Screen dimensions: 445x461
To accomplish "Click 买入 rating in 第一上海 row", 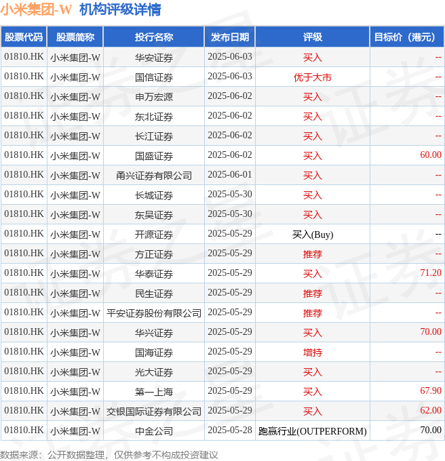I will click(x=313, y=392).
